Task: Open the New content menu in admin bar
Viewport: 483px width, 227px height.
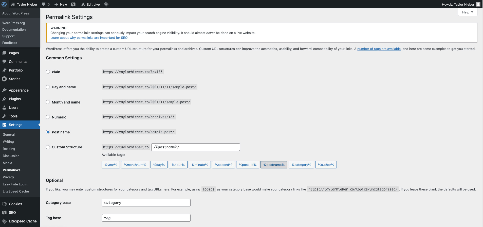Action: (x=61, y=4)
